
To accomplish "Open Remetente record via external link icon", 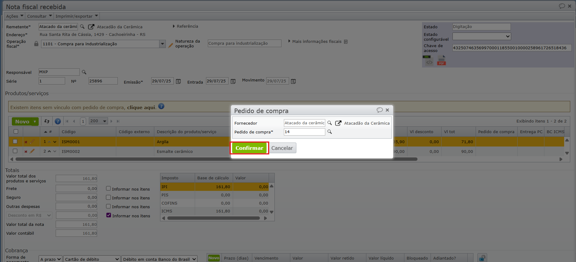I will (91, 27).
